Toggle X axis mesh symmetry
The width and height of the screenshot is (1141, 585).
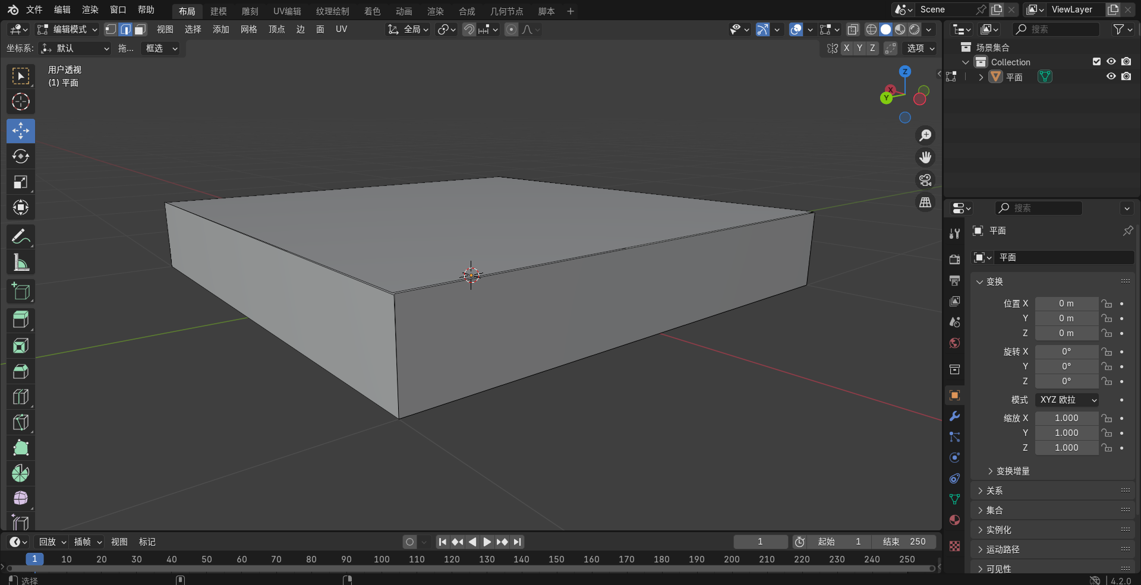pos(846,48)
